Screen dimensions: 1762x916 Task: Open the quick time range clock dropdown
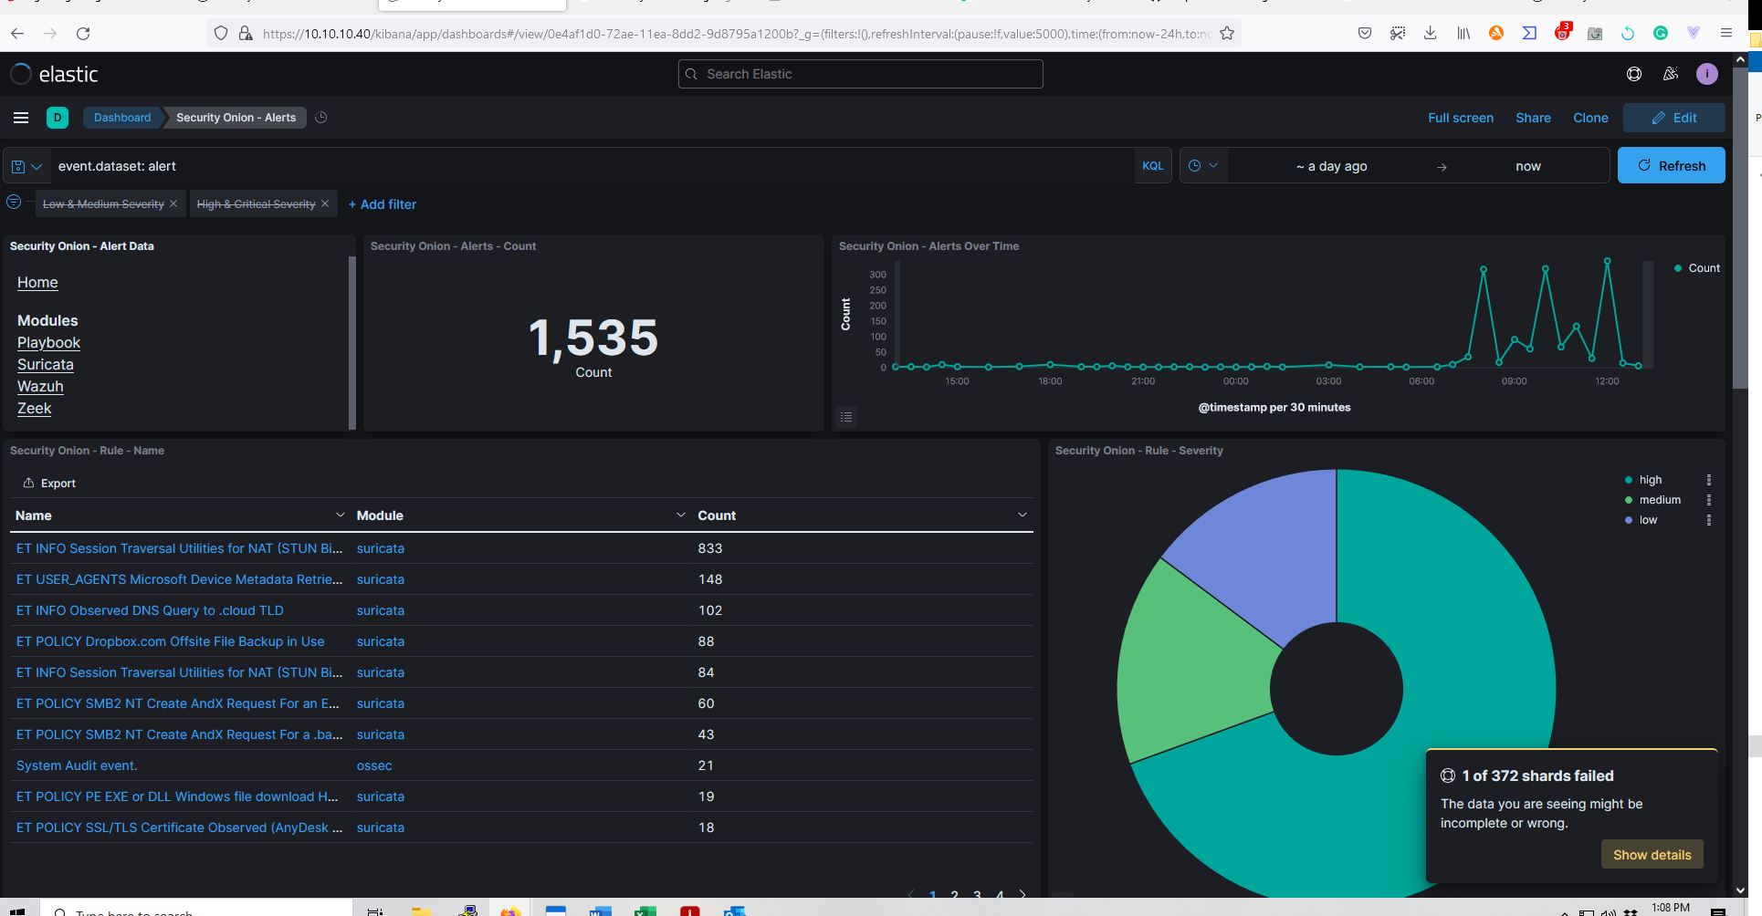coord(1203,166)
